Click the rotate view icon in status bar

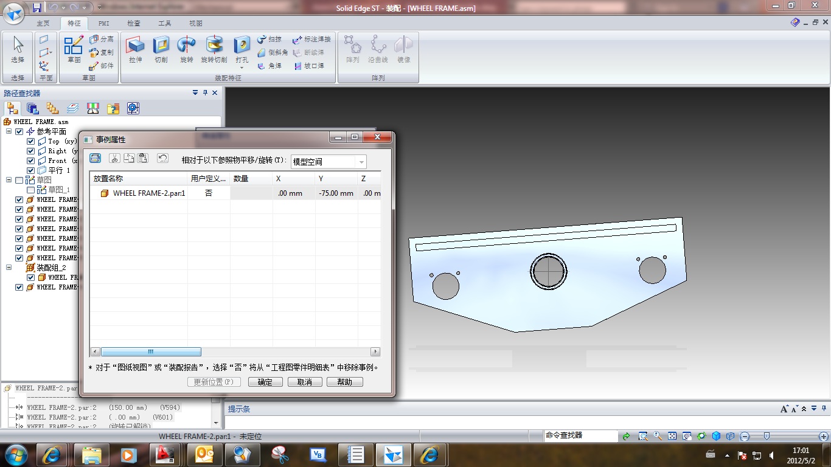coord(701,436)
